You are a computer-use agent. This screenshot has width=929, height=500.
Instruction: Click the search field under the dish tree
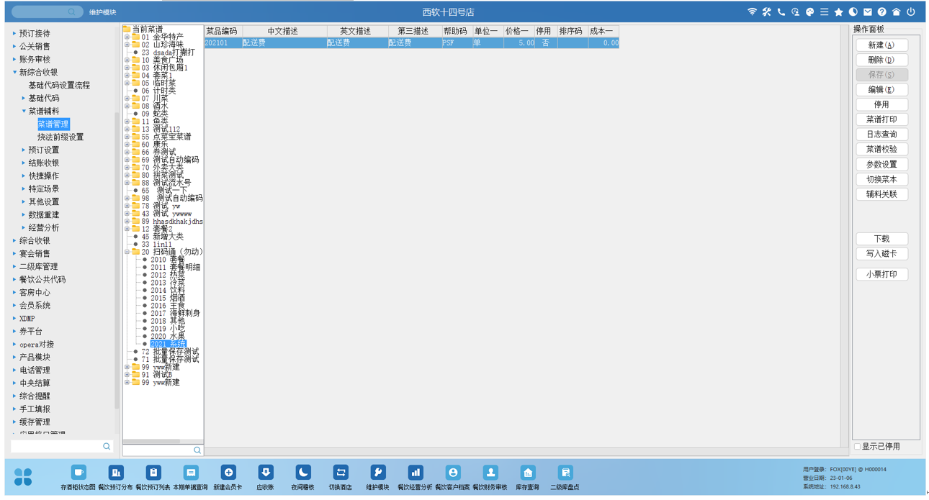pos(157,450)
